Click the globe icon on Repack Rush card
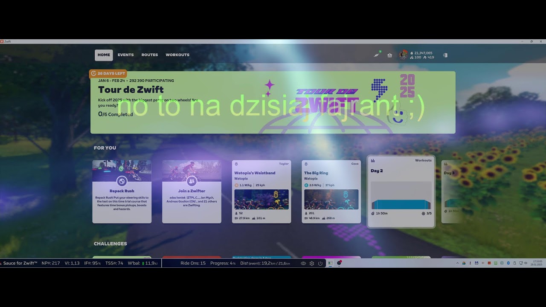Image resolution: width=546 pixels, height=307 pixels. (x=122, y=181)
